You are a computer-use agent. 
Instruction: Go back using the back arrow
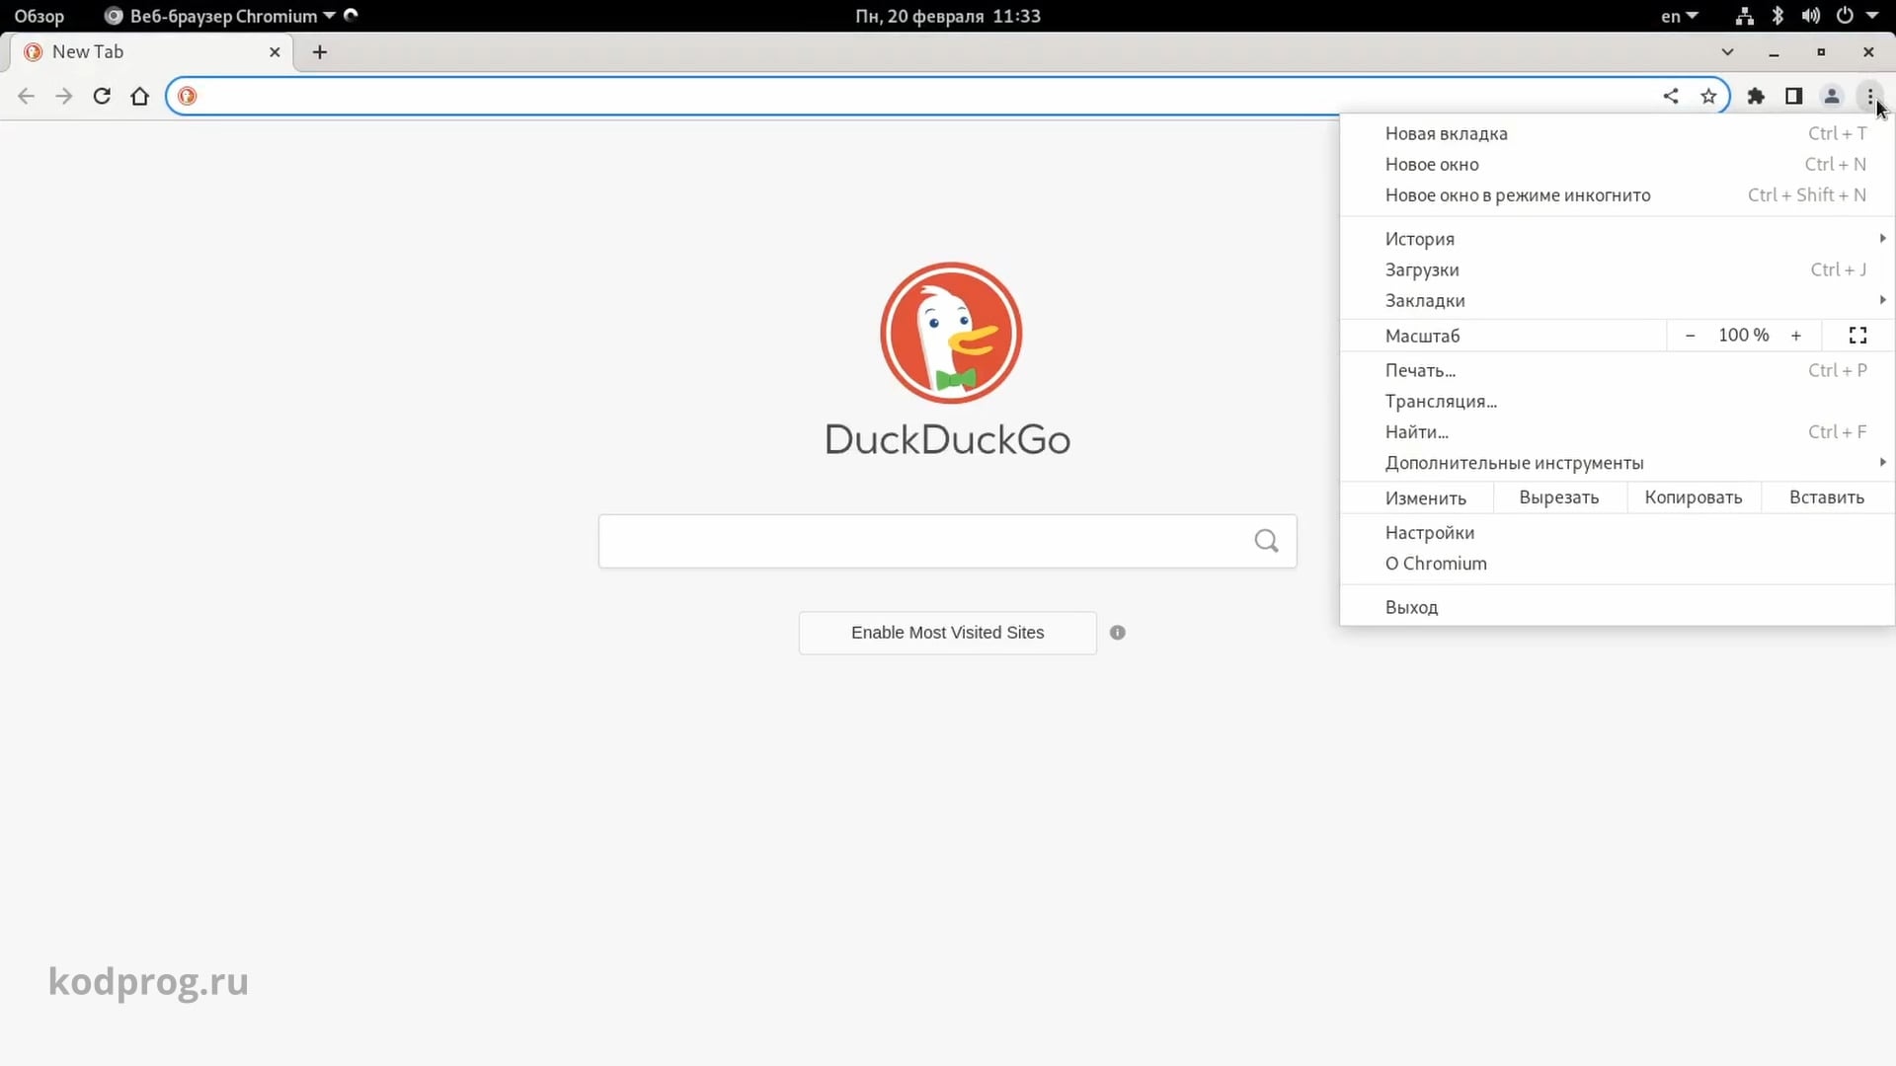point(27,96)
